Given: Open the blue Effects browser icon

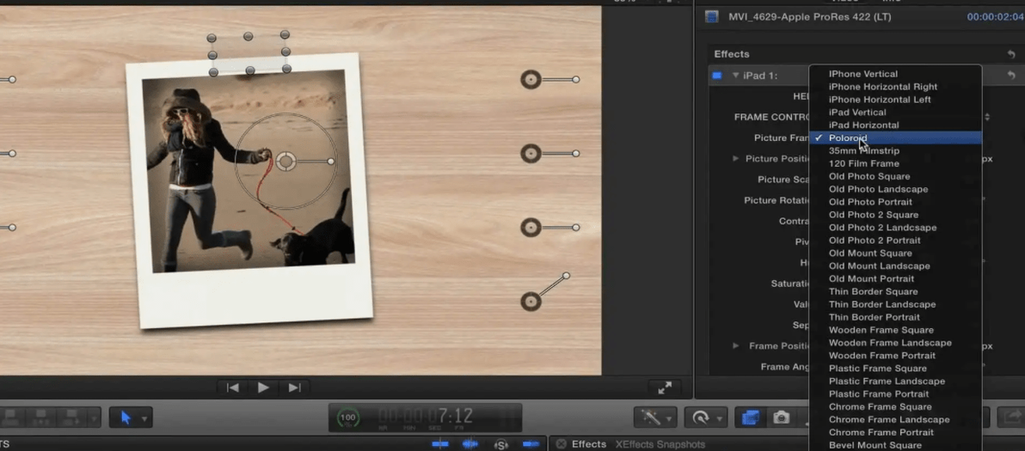Looking at the screenshot, I should 751,417.
